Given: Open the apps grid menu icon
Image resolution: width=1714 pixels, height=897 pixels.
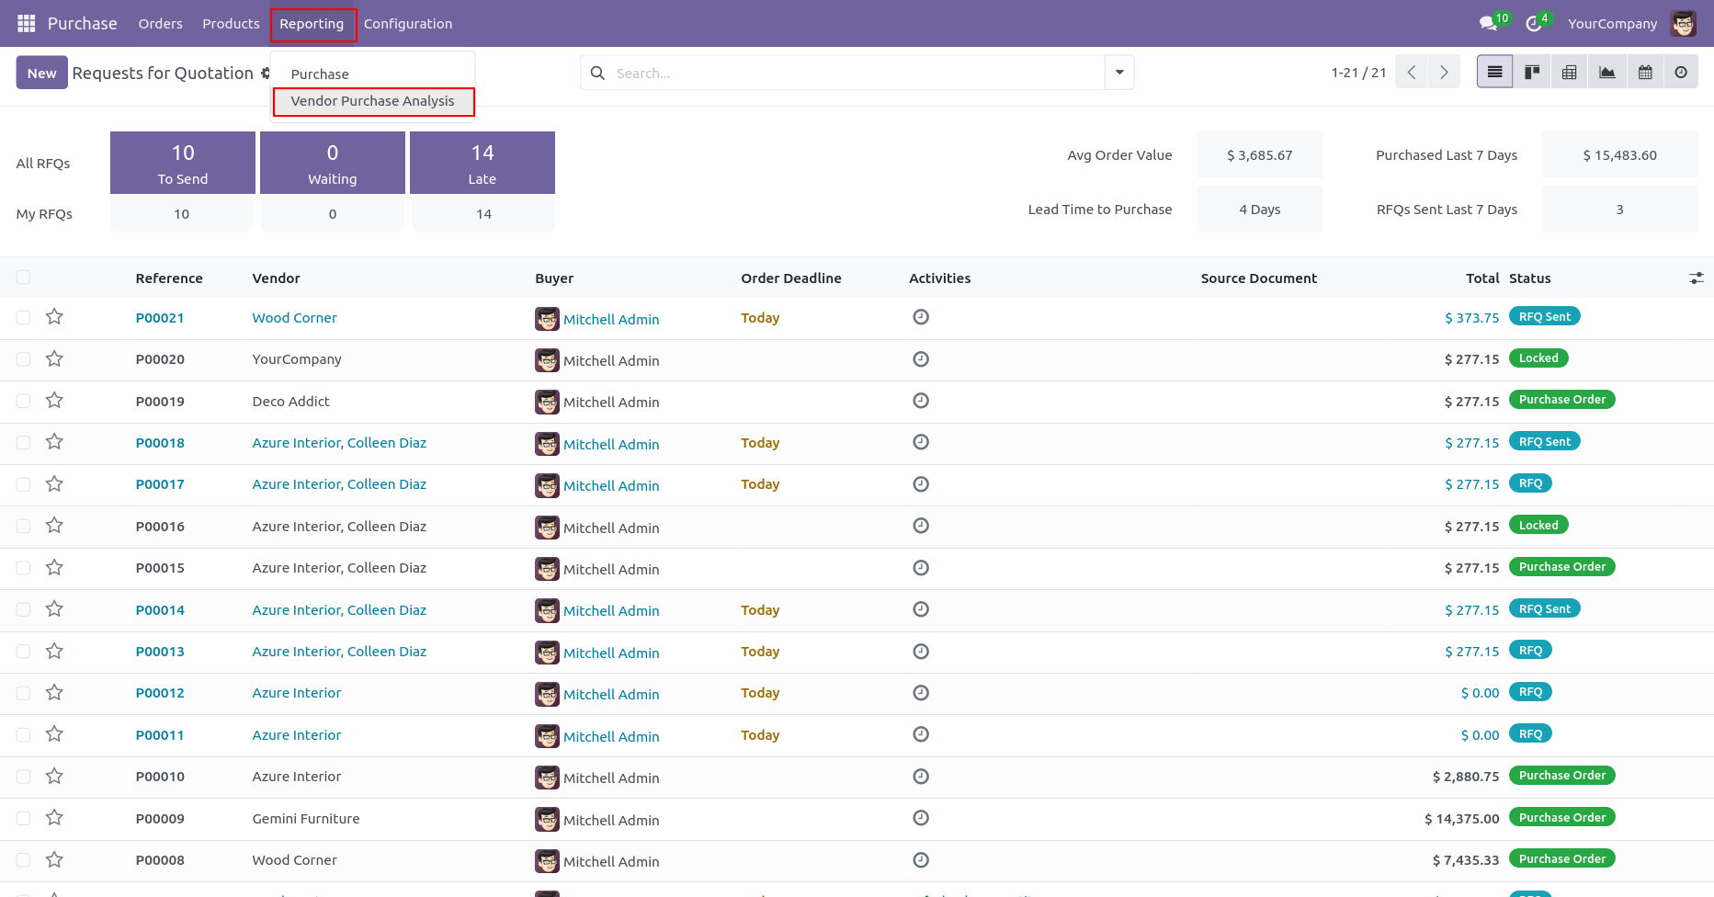Looking at the screenshot, I should click(27, 23).
